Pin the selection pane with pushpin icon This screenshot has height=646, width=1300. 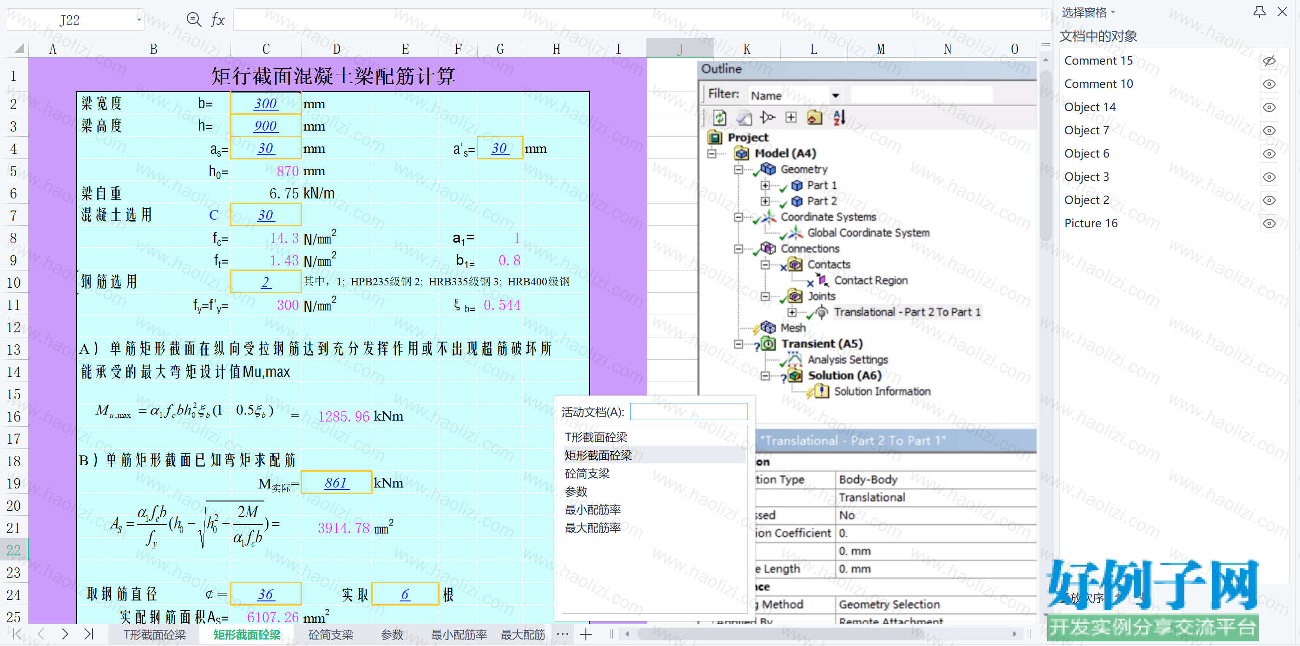tap(1259, 12)
